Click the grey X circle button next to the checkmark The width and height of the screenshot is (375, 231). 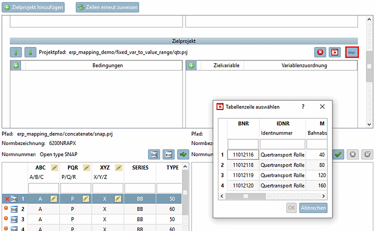point(353,154)
